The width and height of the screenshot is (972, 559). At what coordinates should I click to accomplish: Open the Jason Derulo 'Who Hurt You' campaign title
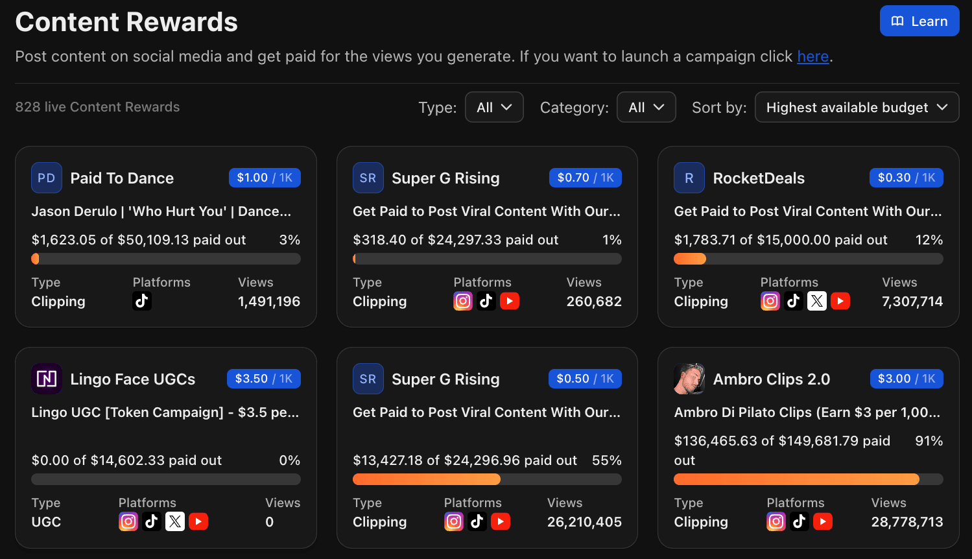[x=161, y=211]
